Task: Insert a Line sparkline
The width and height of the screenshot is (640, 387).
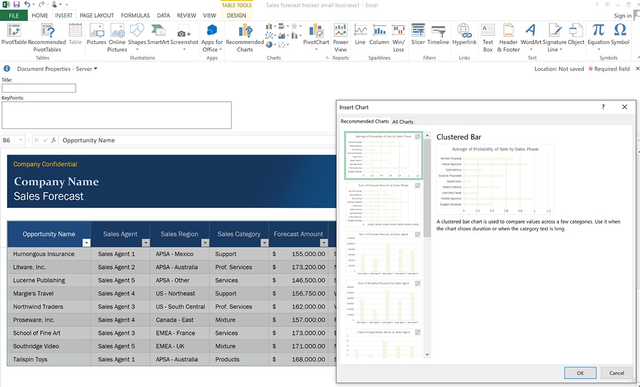Action: pos(360,36)
